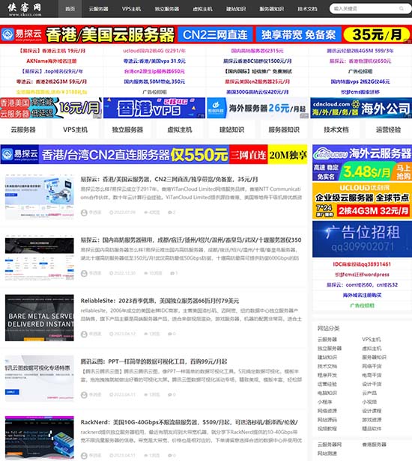412x461 pixels.
Task: Open ad link 腾讯云轻量2核4G5M 599/3年
Action: [360, 51]
